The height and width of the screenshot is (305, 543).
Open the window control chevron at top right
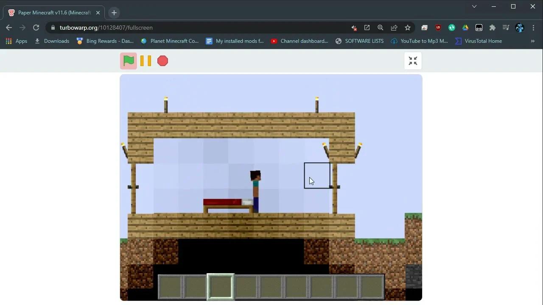tap(474, 6)
